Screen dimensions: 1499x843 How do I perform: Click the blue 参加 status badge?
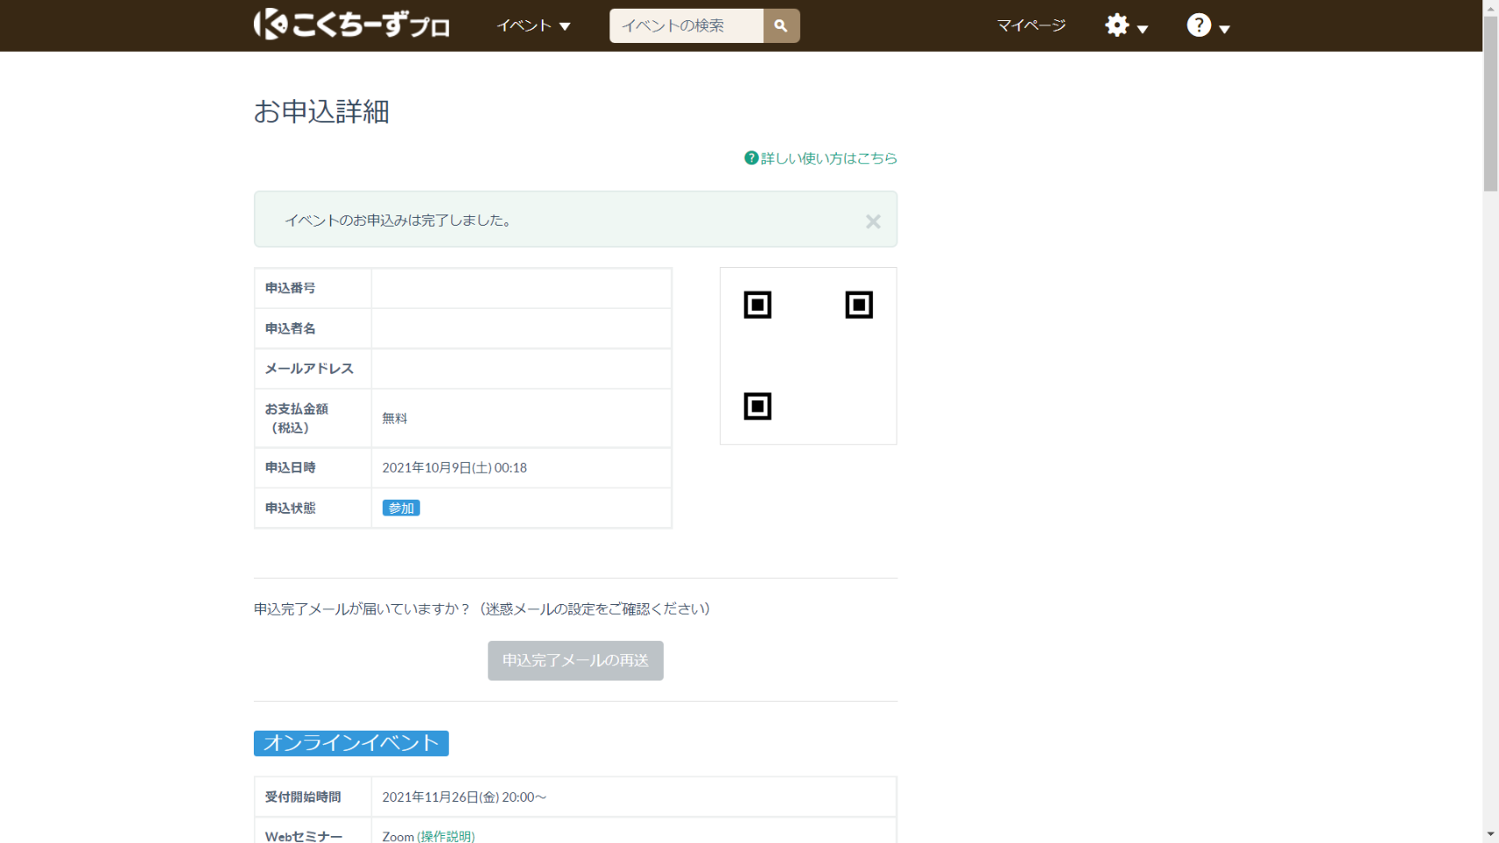point(400,508)
